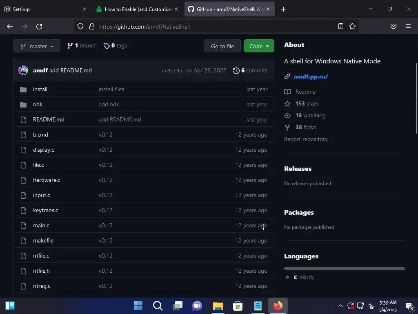Open keytrans.c file
The height and width of the screenshot is (314, 418).
[46, 211]
